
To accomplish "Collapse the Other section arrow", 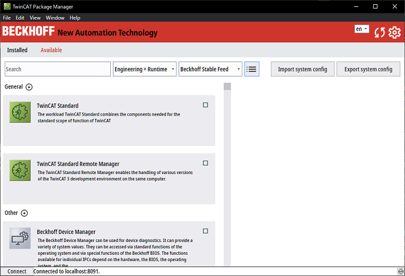I will pyautogui.click(x=24, y=213).
